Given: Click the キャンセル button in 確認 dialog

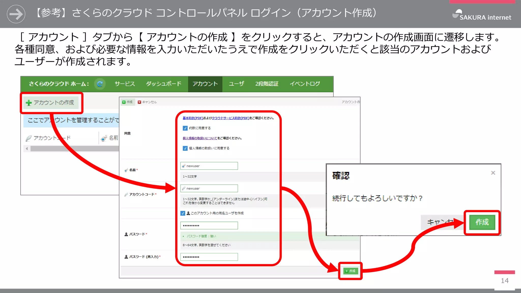Looking at the screenshot, I should click(442, 222).
